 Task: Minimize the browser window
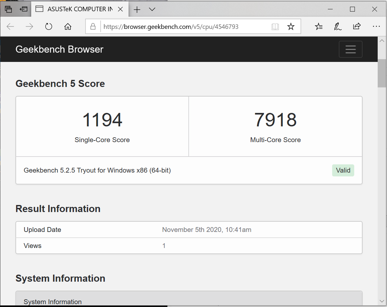pos(330,9)
